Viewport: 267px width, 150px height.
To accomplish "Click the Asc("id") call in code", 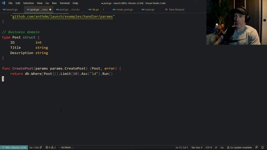I will [91, 74].
